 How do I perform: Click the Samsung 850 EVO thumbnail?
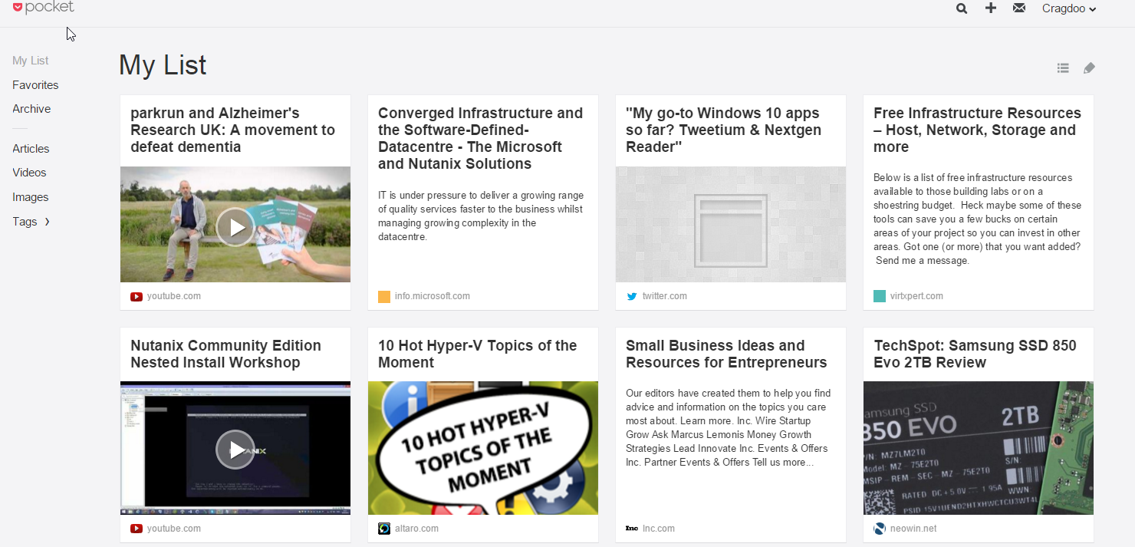click(979, 448)
